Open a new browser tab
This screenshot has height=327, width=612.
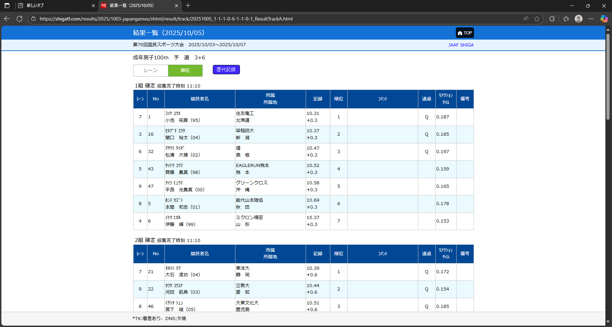[x=188, y=6]
